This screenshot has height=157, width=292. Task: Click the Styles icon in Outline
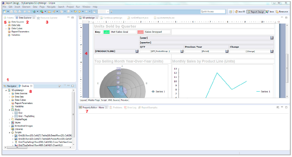pyautogui.click(x=13, y=123)
